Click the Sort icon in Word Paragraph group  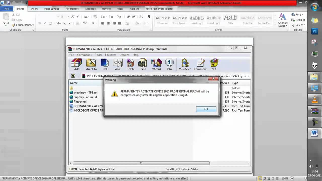pyautogui.click(x=141, y=17)
